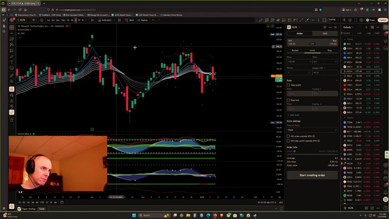Open the zoom in tool
This screenshot has height=219, width=389.
(12, 81)
